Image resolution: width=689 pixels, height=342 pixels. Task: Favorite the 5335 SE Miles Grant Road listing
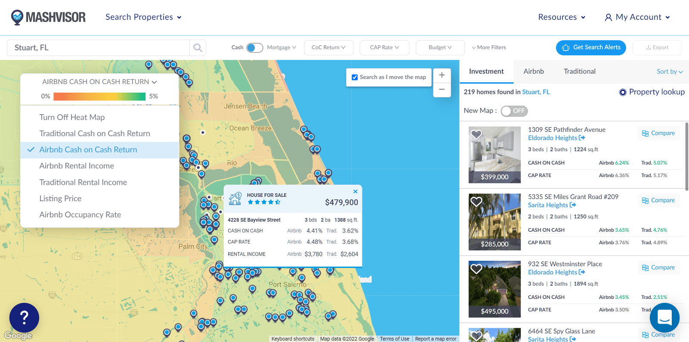pyautogui.click(x=476, y=202)
